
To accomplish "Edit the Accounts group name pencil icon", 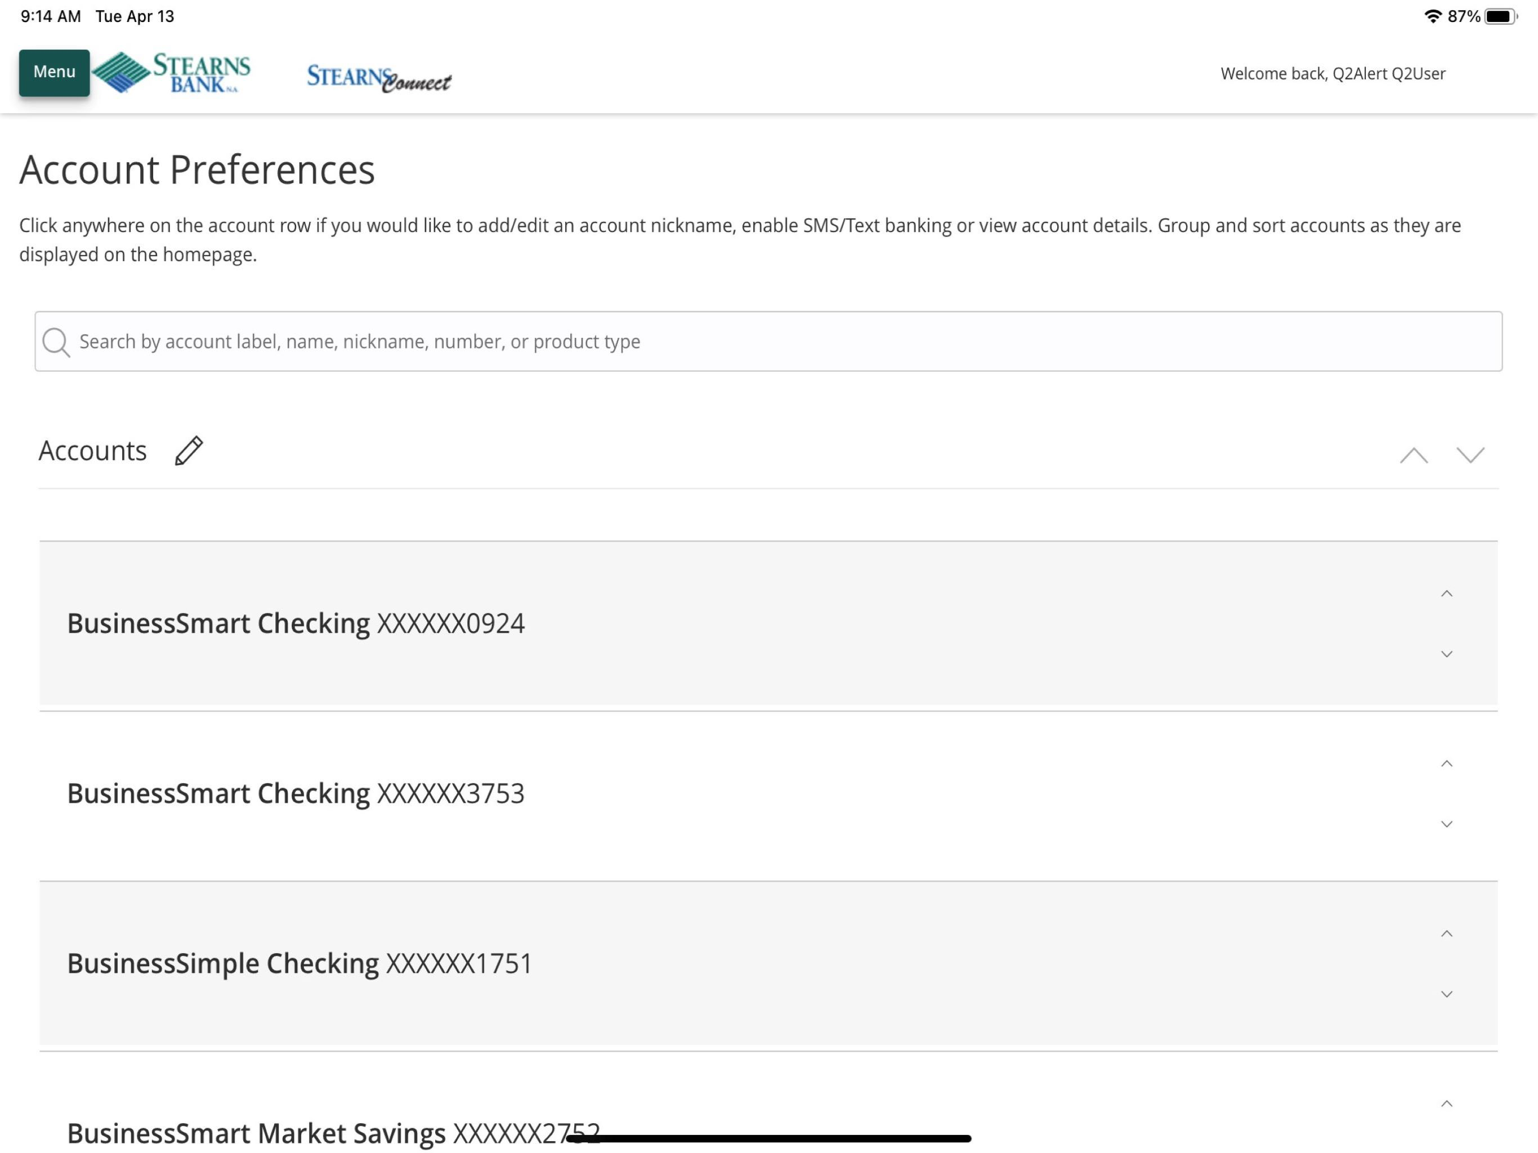I will 189,450.
